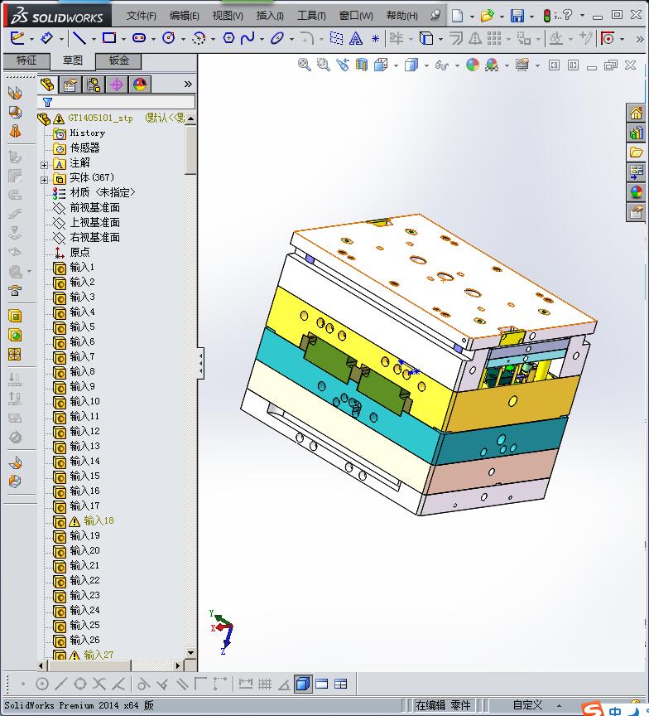Open SolidWorks Resources home pane

pos(636,113)
